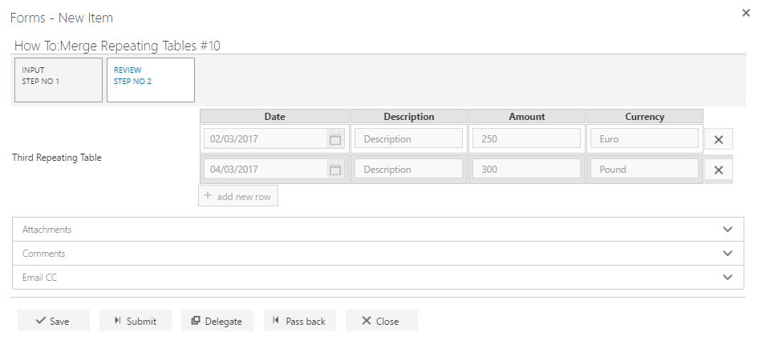Focus the date field showing 04/03/2017
Image resolution: width=758 pixels, height=340 pixels.
(266, 170)
